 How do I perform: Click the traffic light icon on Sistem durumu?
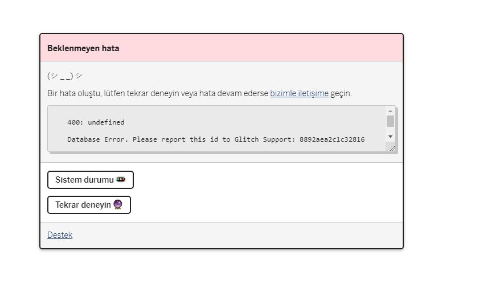point(121,179)
